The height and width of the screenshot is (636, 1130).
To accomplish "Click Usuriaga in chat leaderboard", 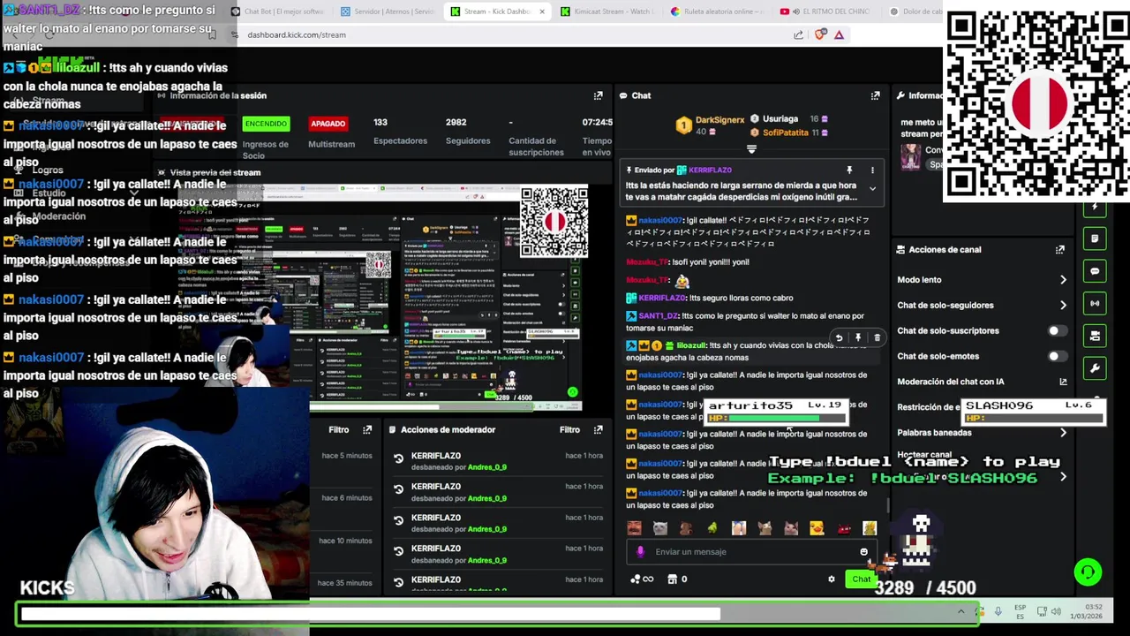I will click(780, 118).
